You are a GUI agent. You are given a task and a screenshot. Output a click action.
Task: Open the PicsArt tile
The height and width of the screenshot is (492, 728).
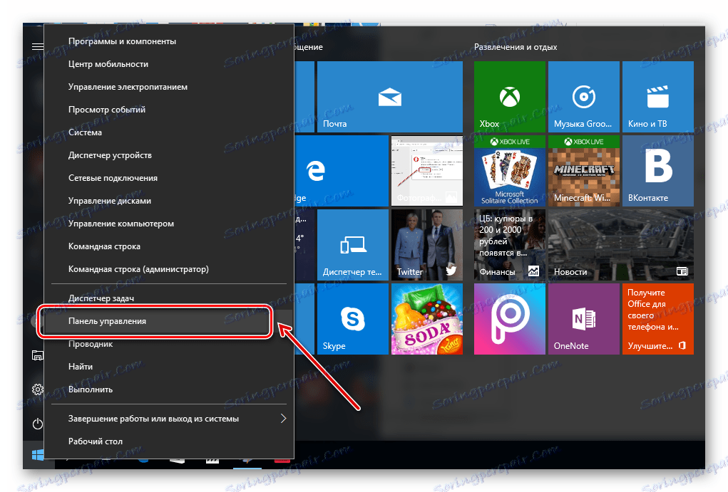coord(509,319)
